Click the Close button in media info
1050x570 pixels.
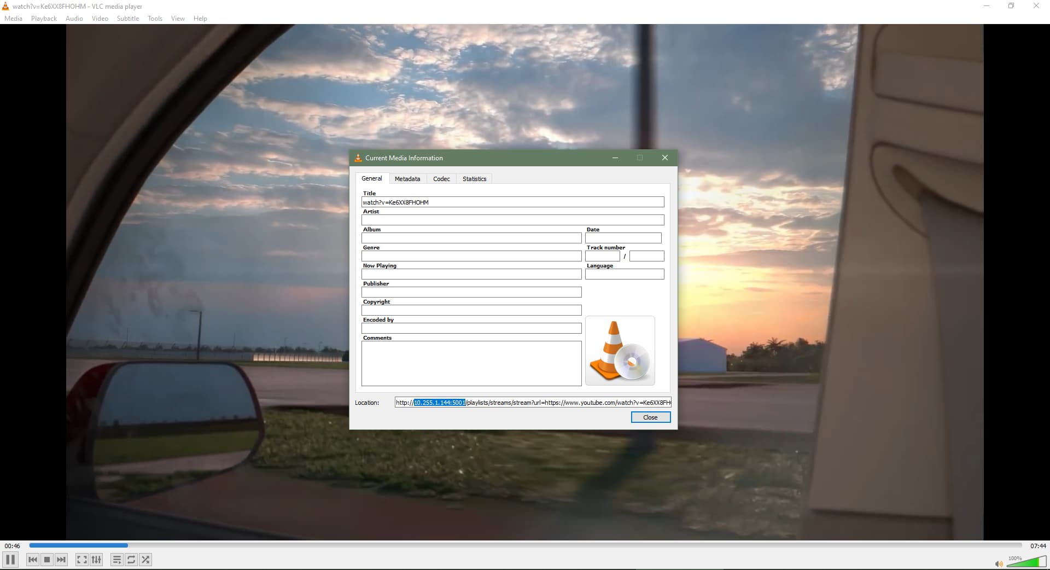[650, 417]
